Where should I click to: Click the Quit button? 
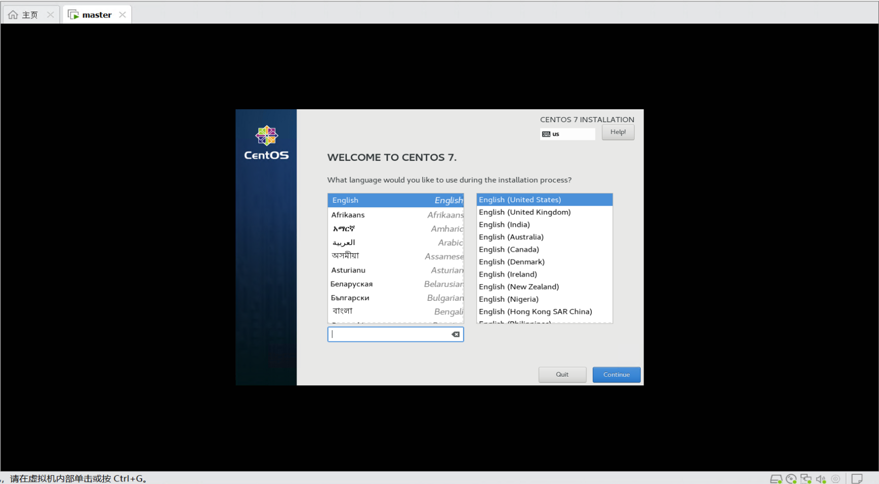[562, 375]
